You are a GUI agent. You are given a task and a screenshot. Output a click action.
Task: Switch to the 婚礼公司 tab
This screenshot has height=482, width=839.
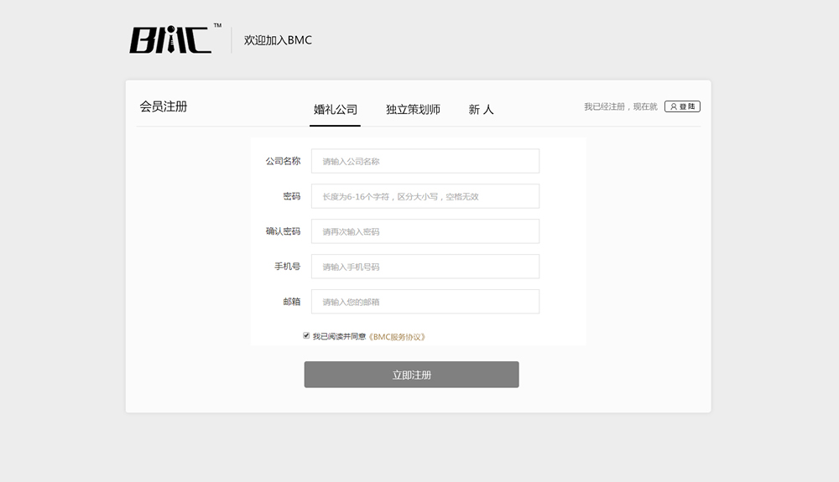[x=336, y=110]
